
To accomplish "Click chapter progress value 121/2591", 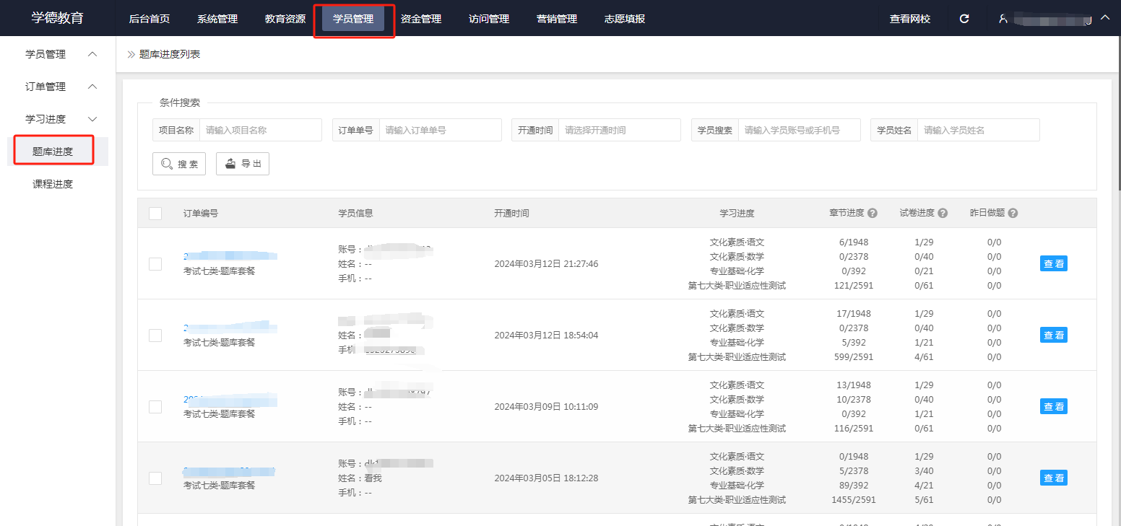I will 852,286.
